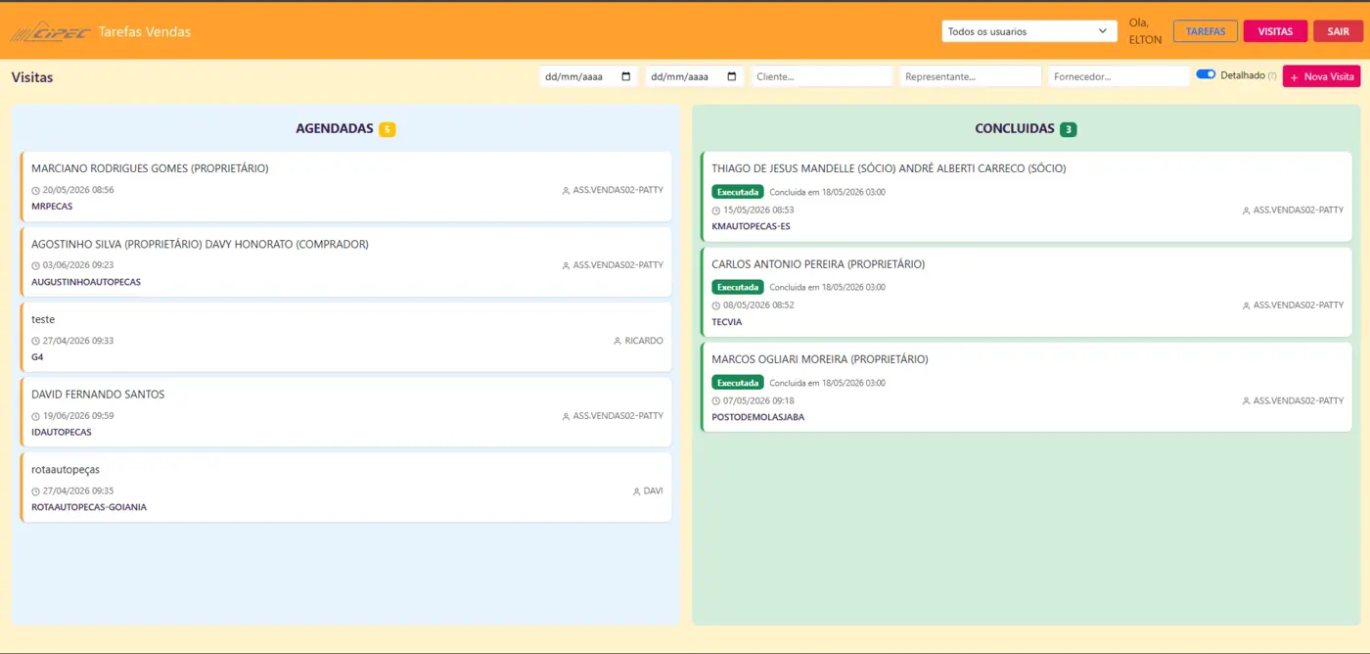Click TECVIA supplier text
Image resolution: width=1370 pixels, height=654 pixels.
727,322
